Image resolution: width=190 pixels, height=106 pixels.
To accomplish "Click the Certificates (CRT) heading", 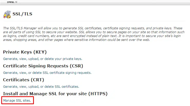I will coord(23,80).
